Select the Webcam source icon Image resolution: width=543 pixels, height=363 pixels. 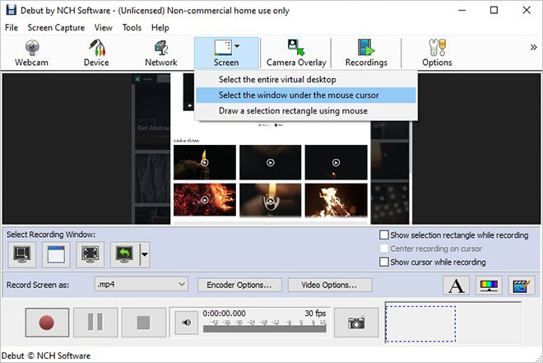(31, 53)
